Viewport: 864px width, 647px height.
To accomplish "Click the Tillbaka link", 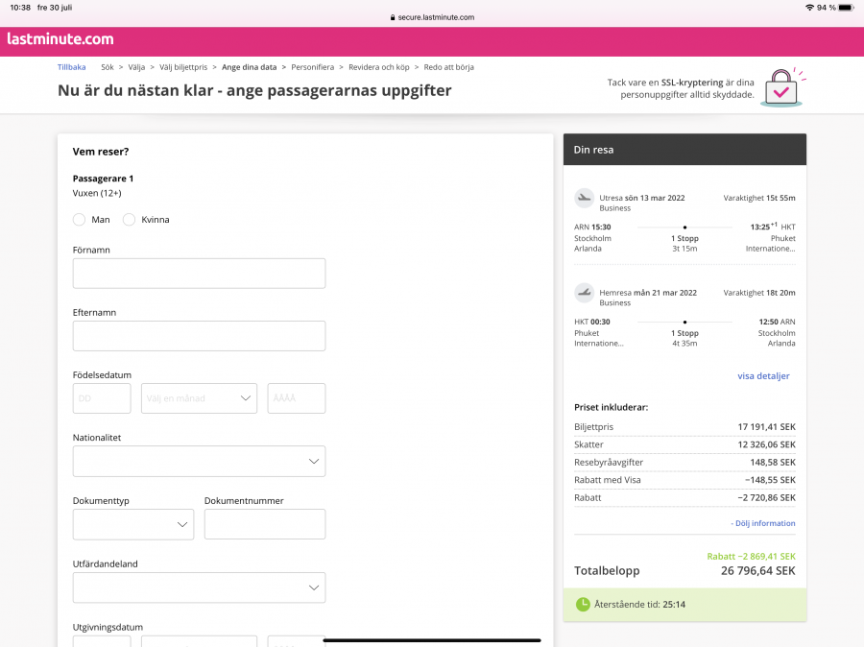I will click(71, 67).
